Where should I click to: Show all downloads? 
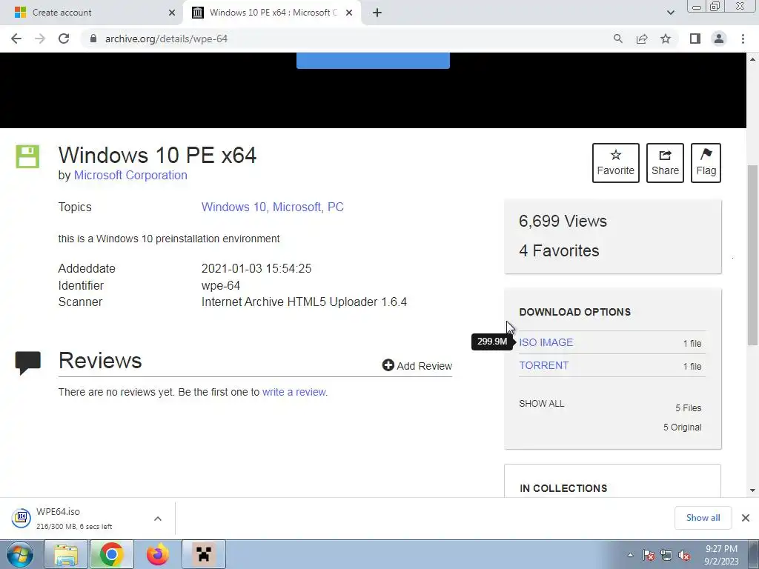703,518
